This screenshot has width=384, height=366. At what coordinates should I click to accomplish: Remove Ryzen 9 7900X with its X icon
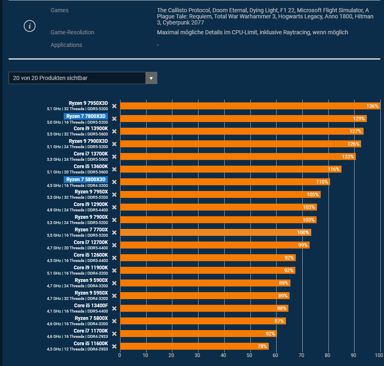(x=114, y=220)
